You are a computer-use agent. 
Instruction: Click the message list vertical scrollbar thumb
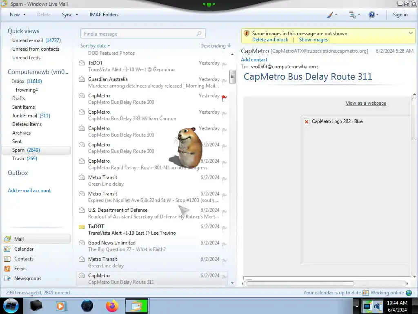[232, 76]
